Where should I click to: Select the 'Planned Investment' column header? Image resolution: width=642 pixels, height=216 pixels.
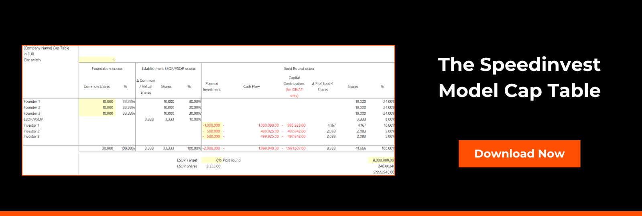[x=212, y=87]
